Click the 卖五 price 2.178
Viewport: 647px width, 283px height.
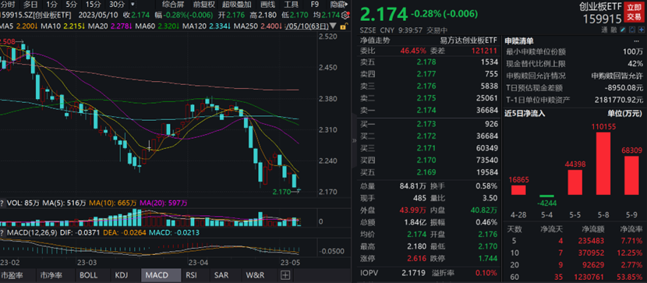[426, 62]
